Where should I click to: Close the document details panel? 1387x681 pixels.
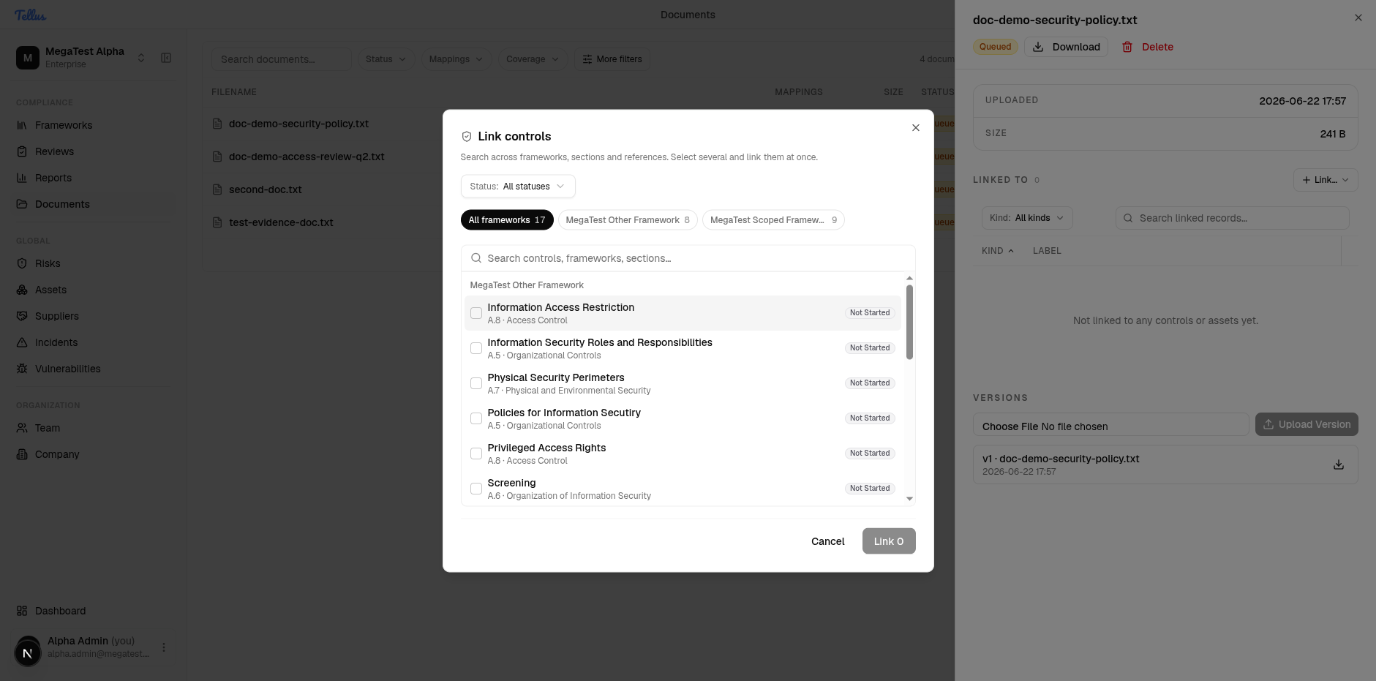1358,18
